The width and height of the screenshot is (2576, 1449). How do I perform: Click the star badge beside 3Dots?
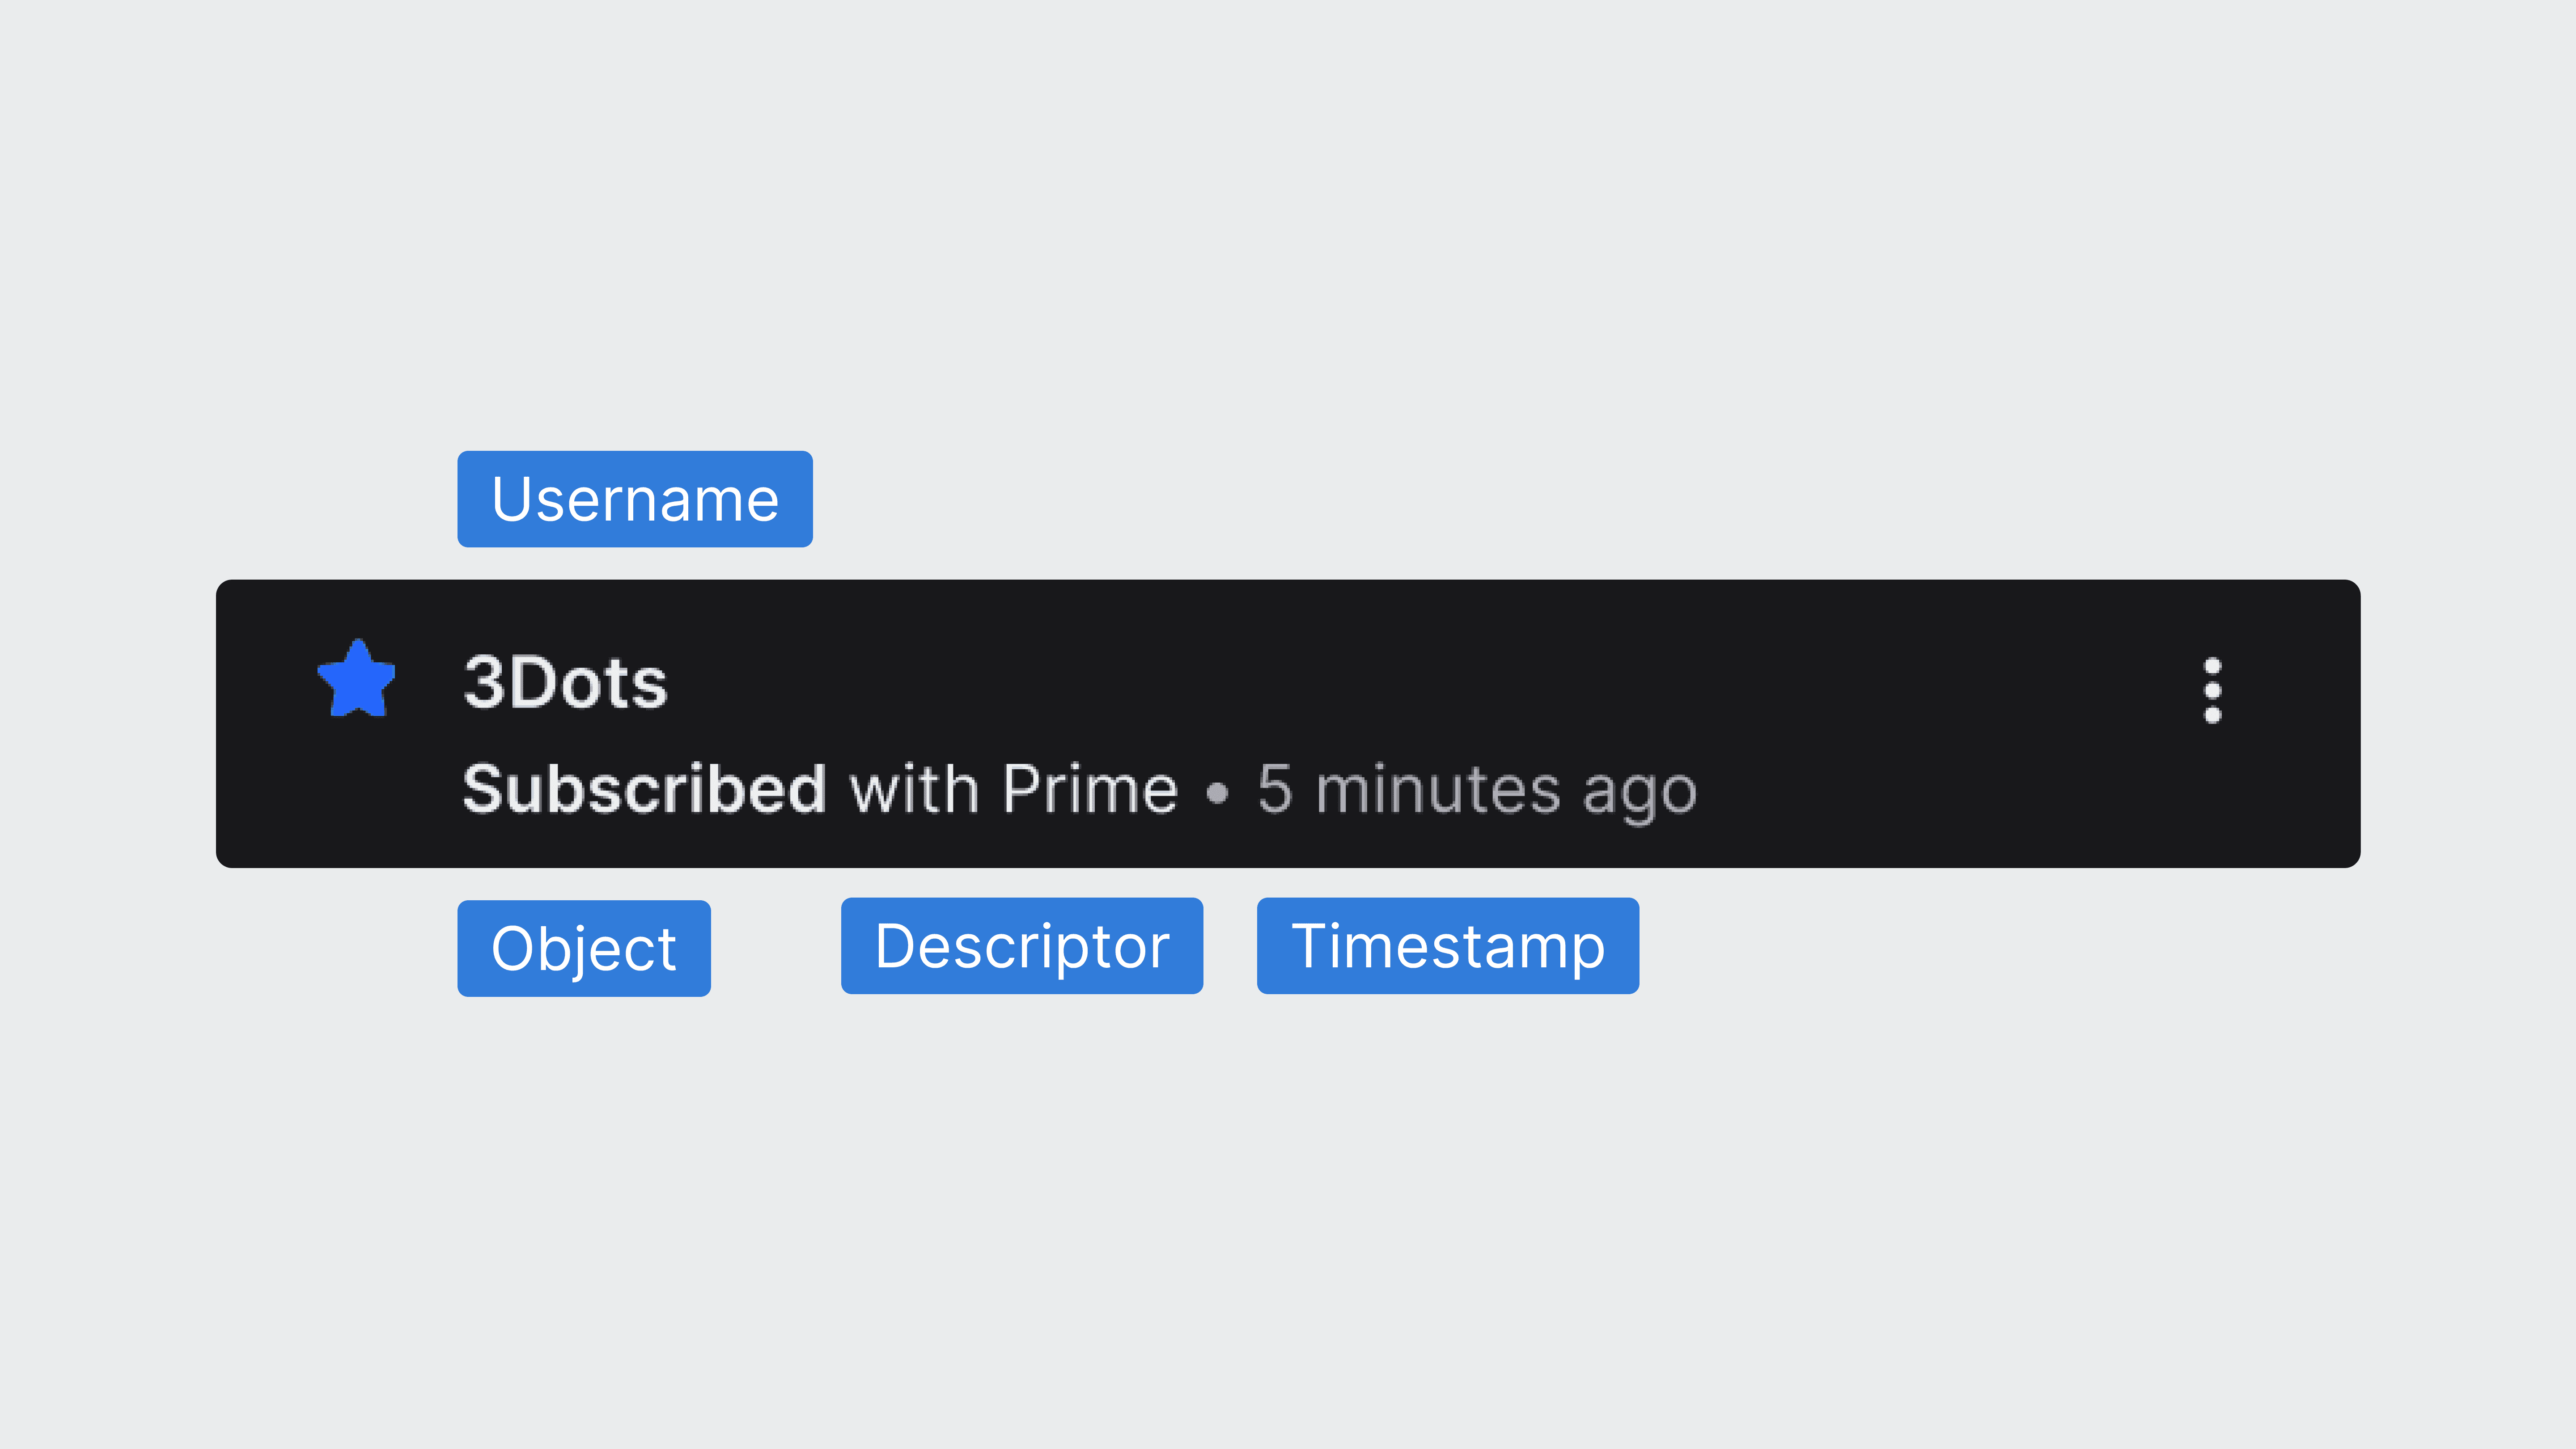356,679
